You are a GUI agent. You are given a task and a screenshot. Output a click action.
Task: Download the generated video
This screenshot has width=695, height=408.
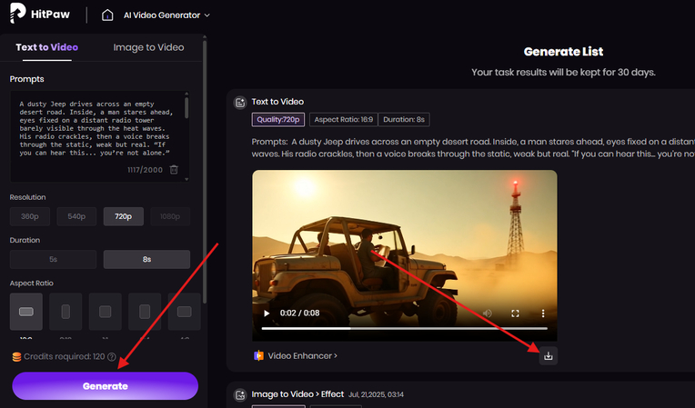click(549, 356)
